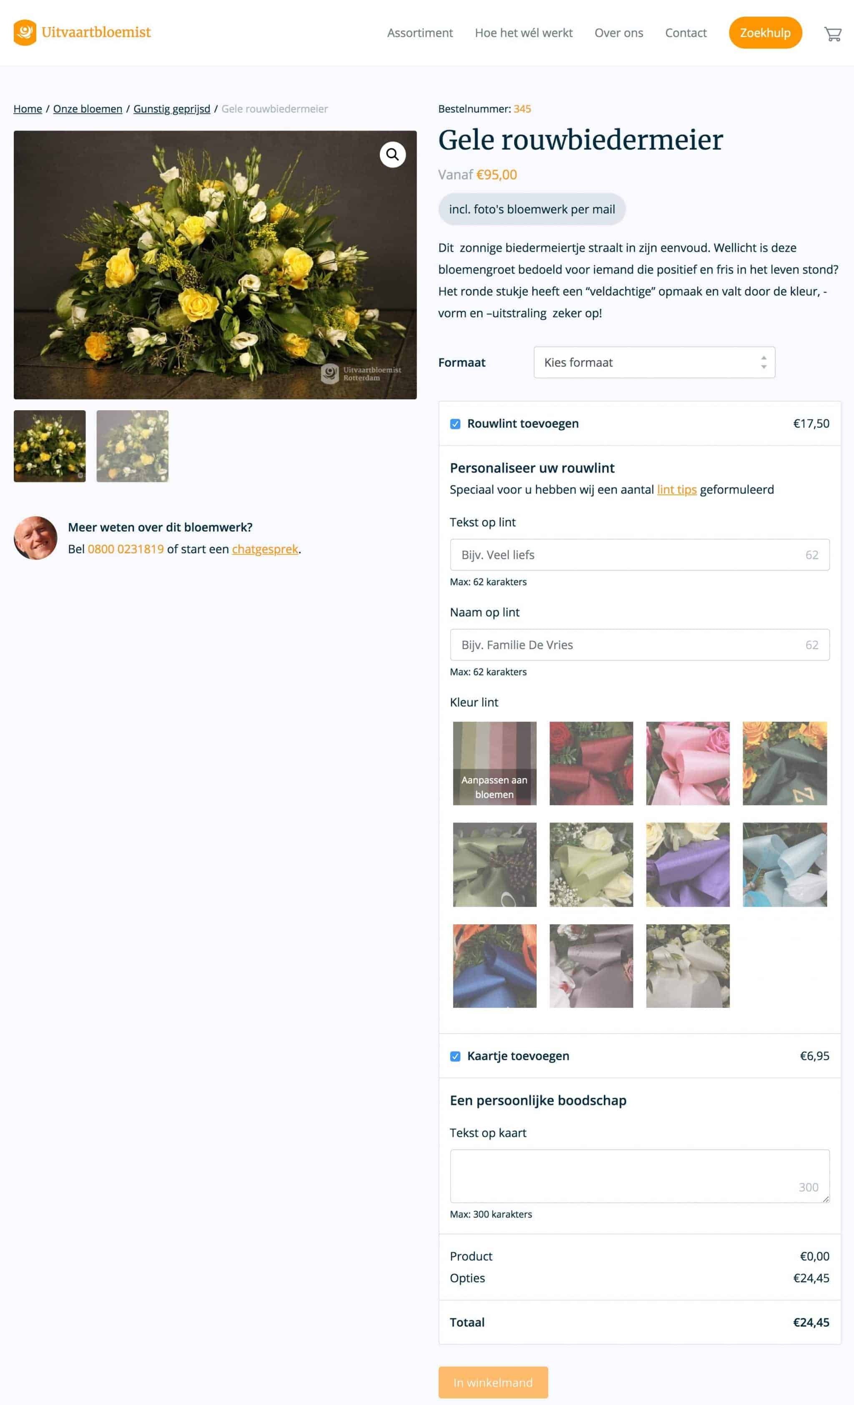Click the Zoekhulp button
The height and width of the screenshot is (1405, 854).
[765, 33]
